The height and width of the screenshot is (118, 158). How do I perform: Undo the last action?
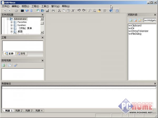click(79, 10)
